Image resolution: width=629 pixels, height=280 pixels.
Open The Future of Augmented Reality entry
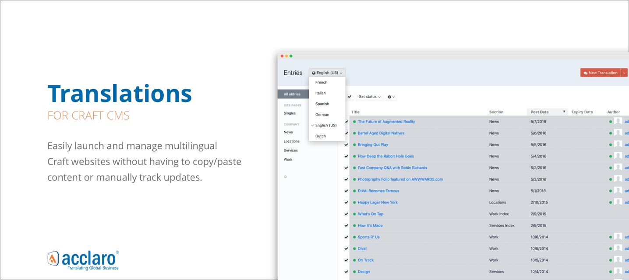(x=386, y=122)
